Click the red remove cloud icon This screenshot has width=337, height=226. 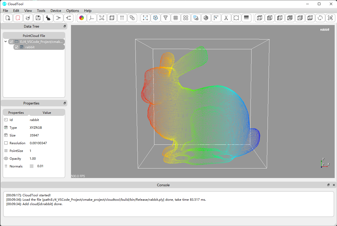pyautogui.click(x=18, y=18)
